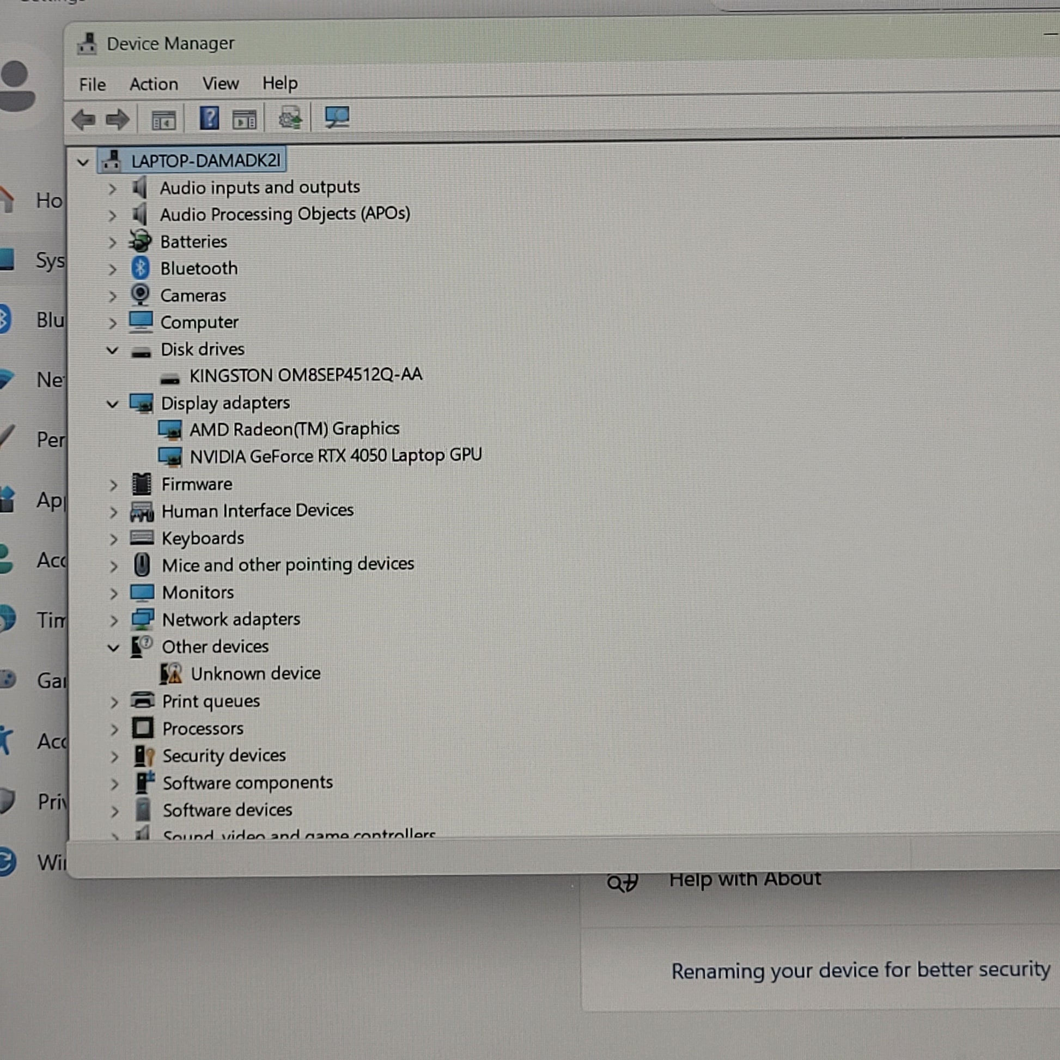1060x1060 pixels.
Task: Expand the Cameras category chevron
Action: pos(112,296)
